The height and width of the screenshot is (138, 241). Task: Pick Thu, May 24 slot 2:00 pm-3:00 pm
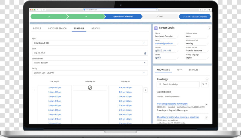125,97
